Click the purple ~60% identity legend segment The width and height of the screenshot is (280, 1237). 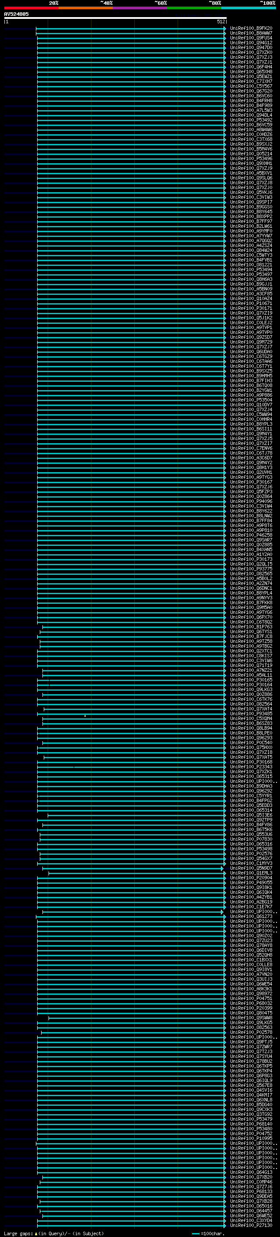coord(140,8)
